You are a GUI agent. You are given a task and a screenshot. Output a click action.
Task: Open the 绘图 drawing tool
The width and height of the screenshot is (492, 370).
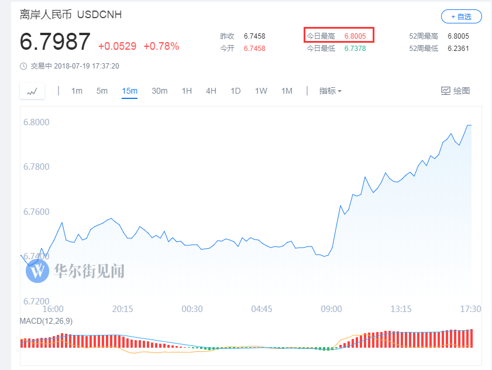[455, 91]
